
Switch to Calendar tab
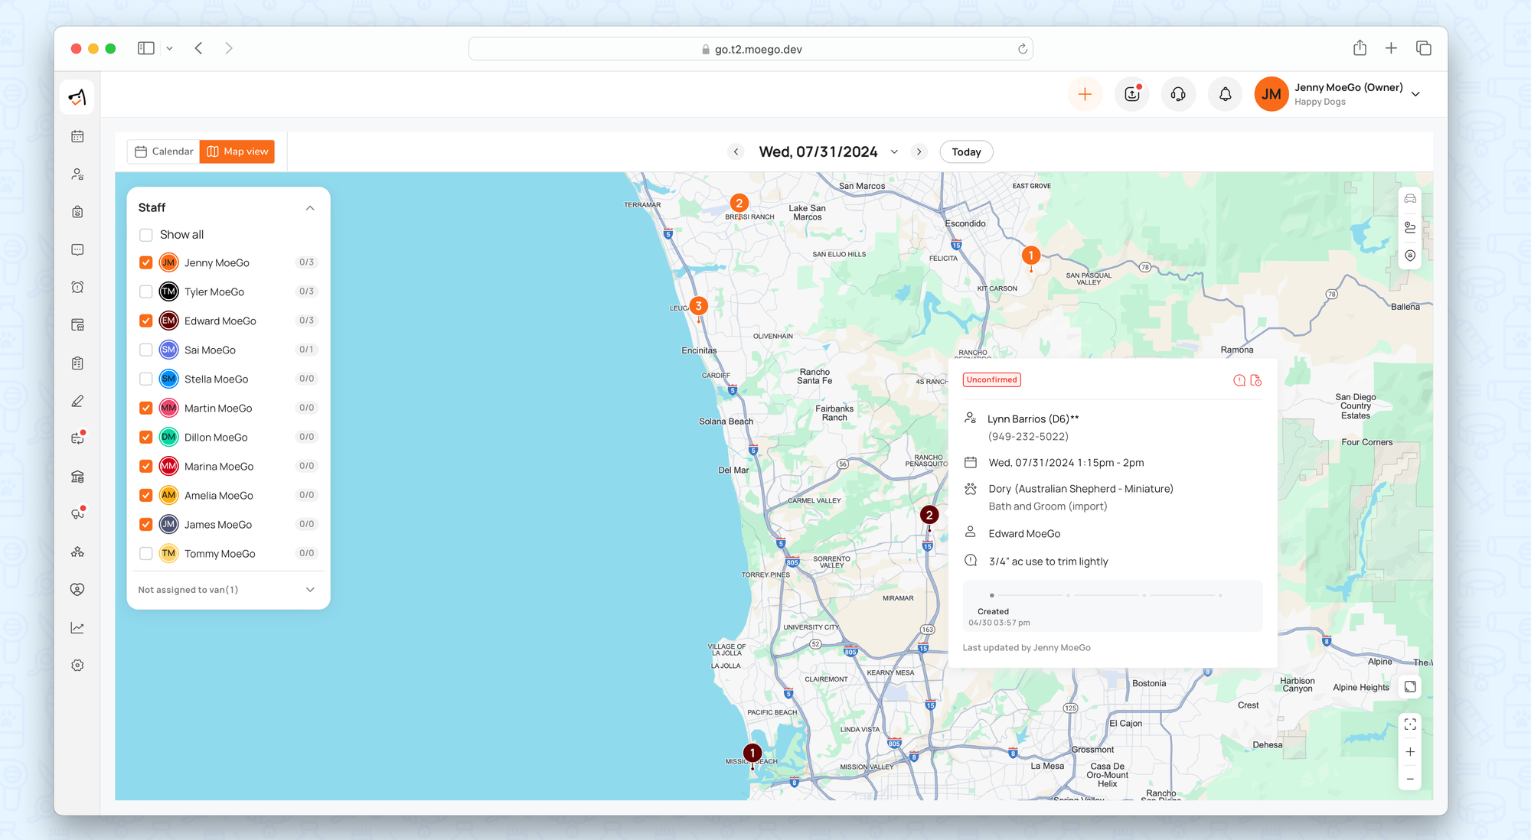(x=164, y=151)
